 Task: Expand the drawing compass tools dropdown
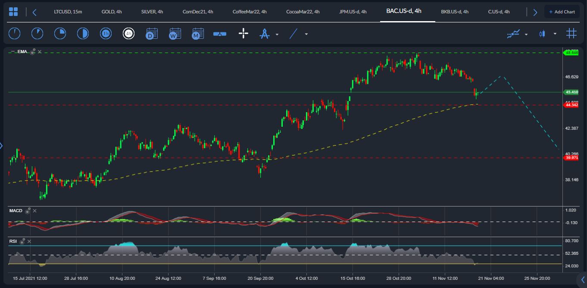pos(277,34)
